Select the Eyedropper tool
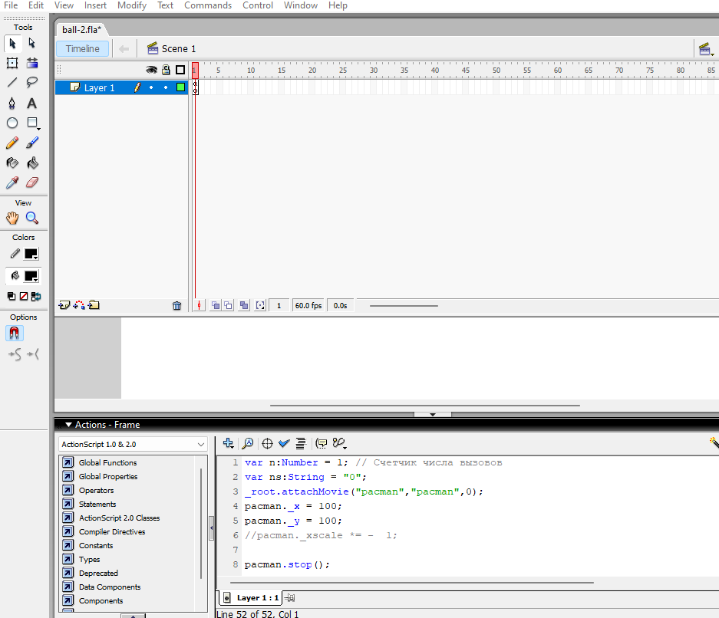The height and width of the screenshot is (618, 719). (x=12, y=182)
